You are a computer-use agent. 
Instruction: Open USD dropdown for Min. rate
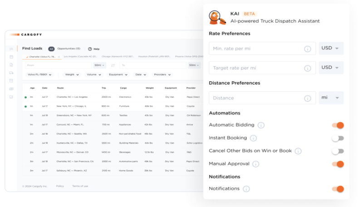(331, 49)
